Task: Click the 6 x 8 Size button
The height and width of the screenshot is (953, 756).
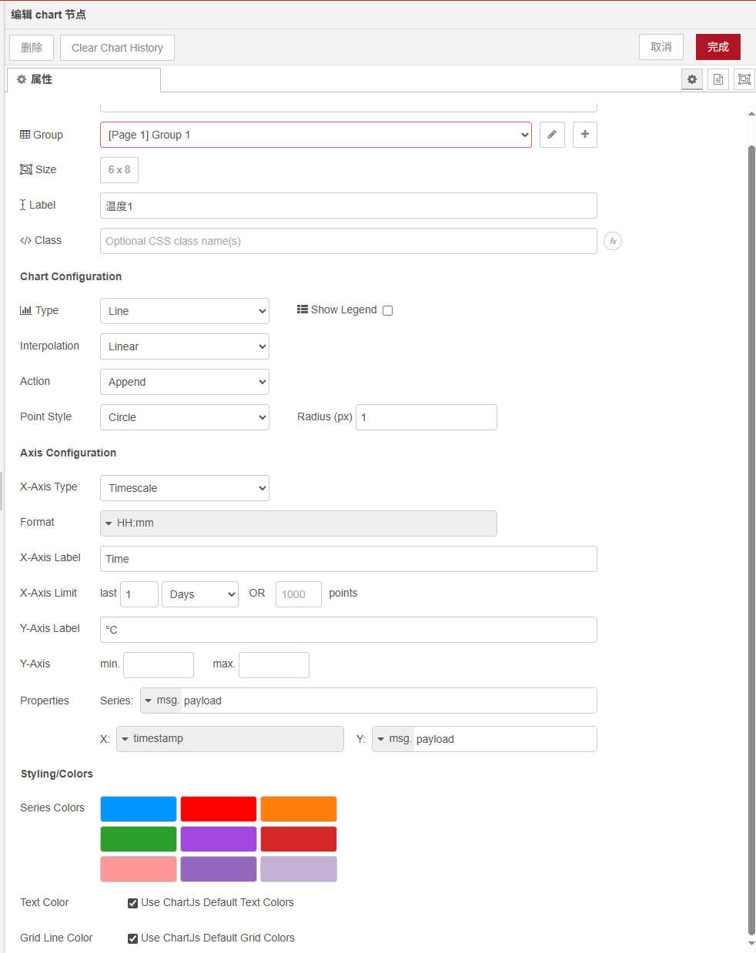Action: tap(119, 170)
